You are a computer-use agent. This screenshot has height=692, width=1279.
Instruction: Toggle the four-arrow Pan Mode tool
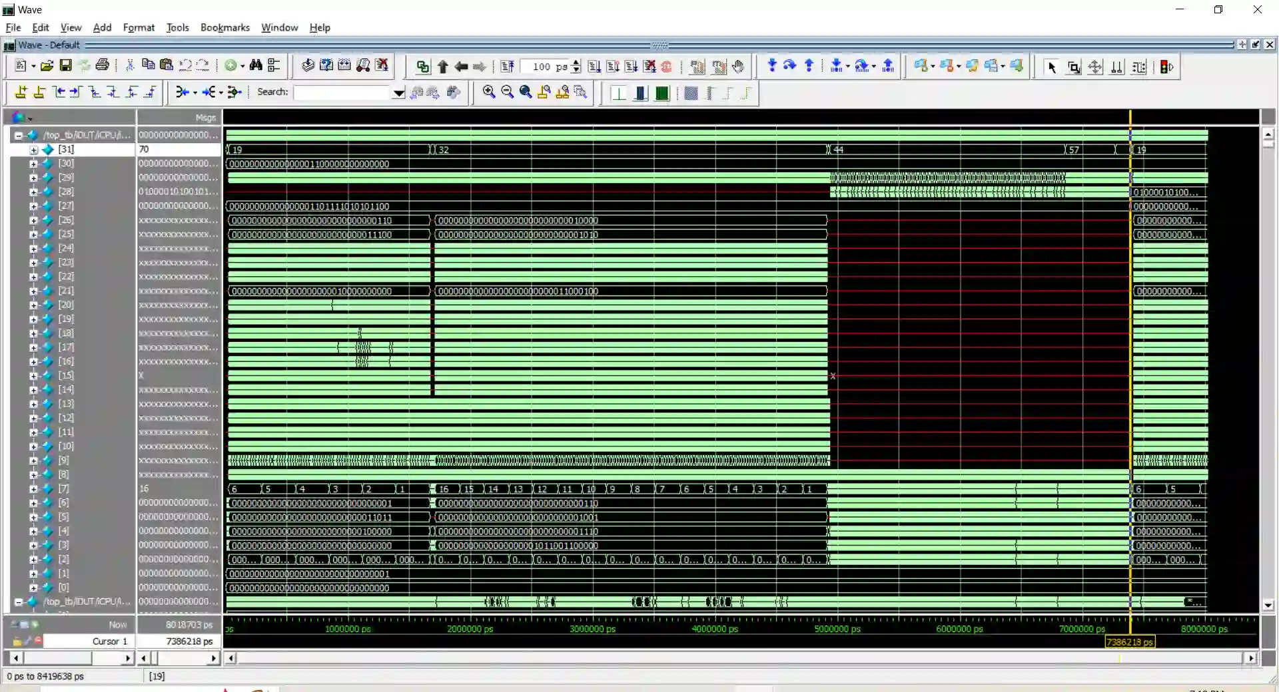tap(1094, 67)
